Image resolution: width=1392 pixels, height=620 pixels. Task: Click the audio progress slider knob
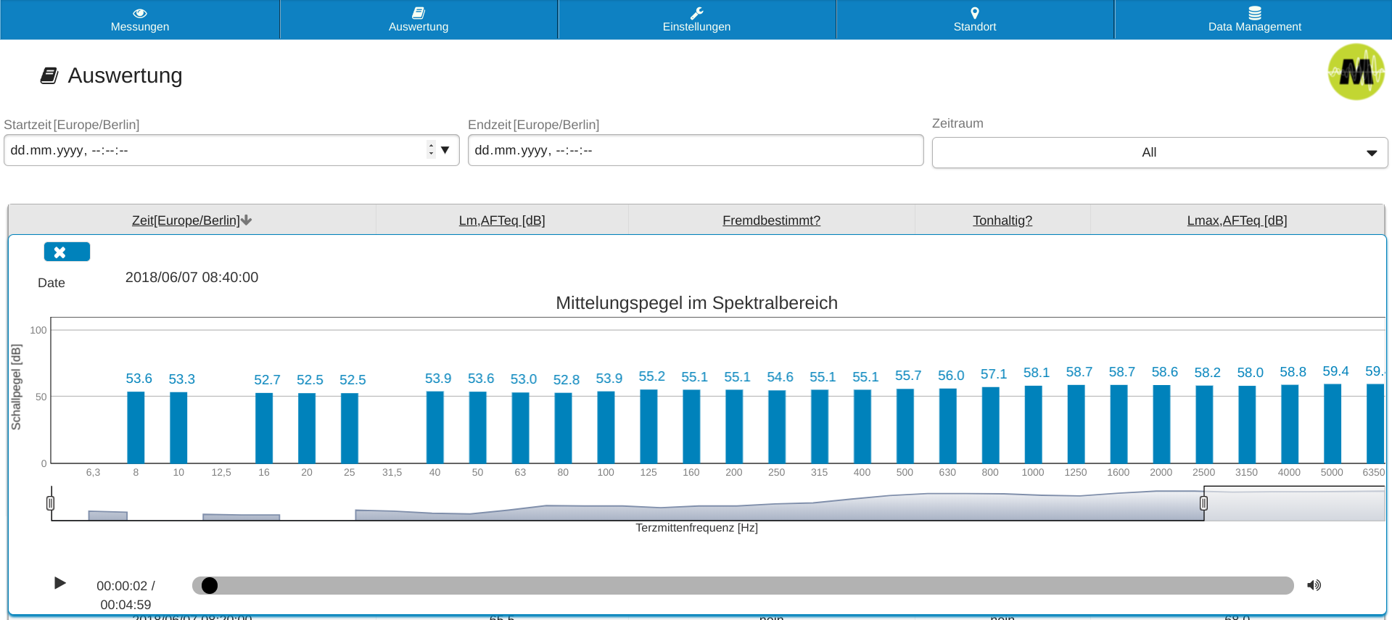click(210, 585)
